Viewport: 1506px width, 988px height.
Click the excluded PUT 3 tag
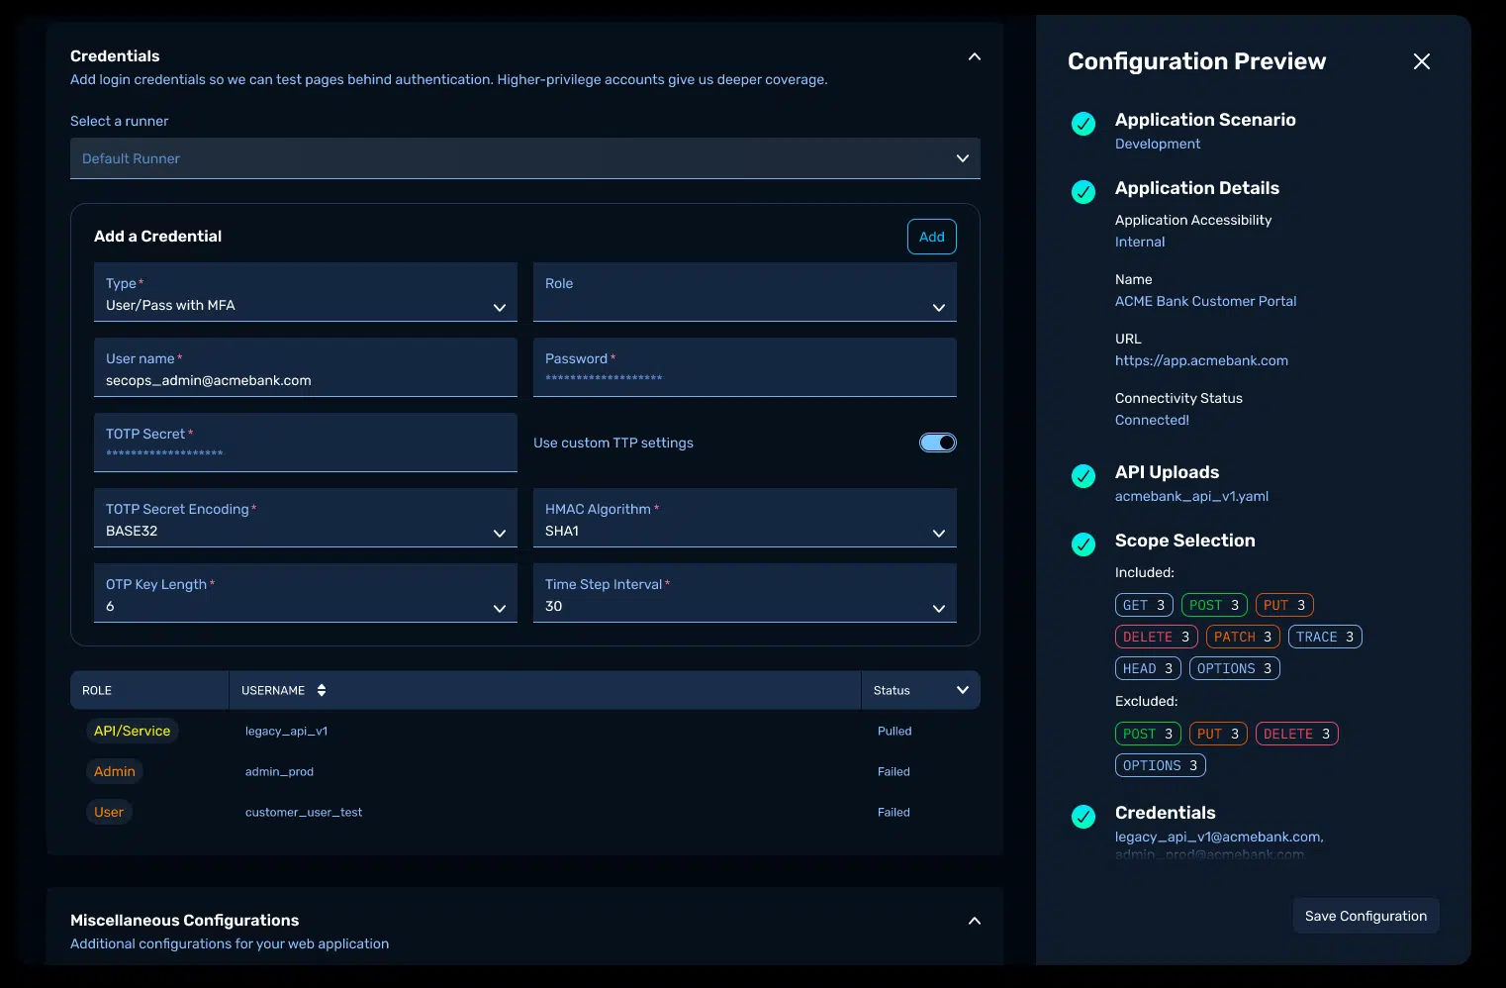1218,734
